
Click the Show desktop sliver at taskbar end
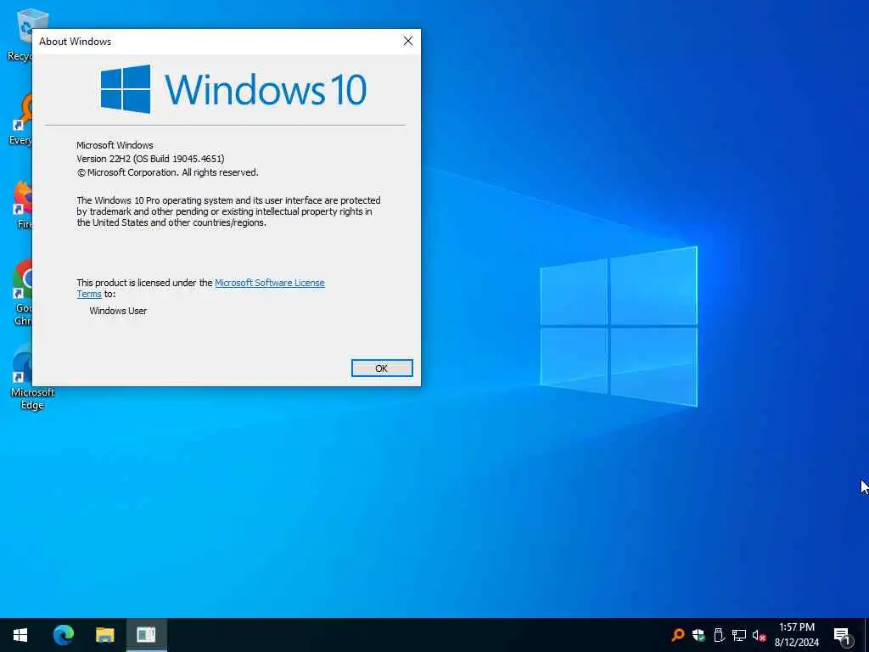[866, 635]
